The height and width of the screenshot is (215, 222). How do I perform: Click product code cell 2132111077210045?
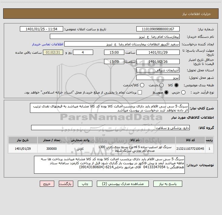pos(190,149)
